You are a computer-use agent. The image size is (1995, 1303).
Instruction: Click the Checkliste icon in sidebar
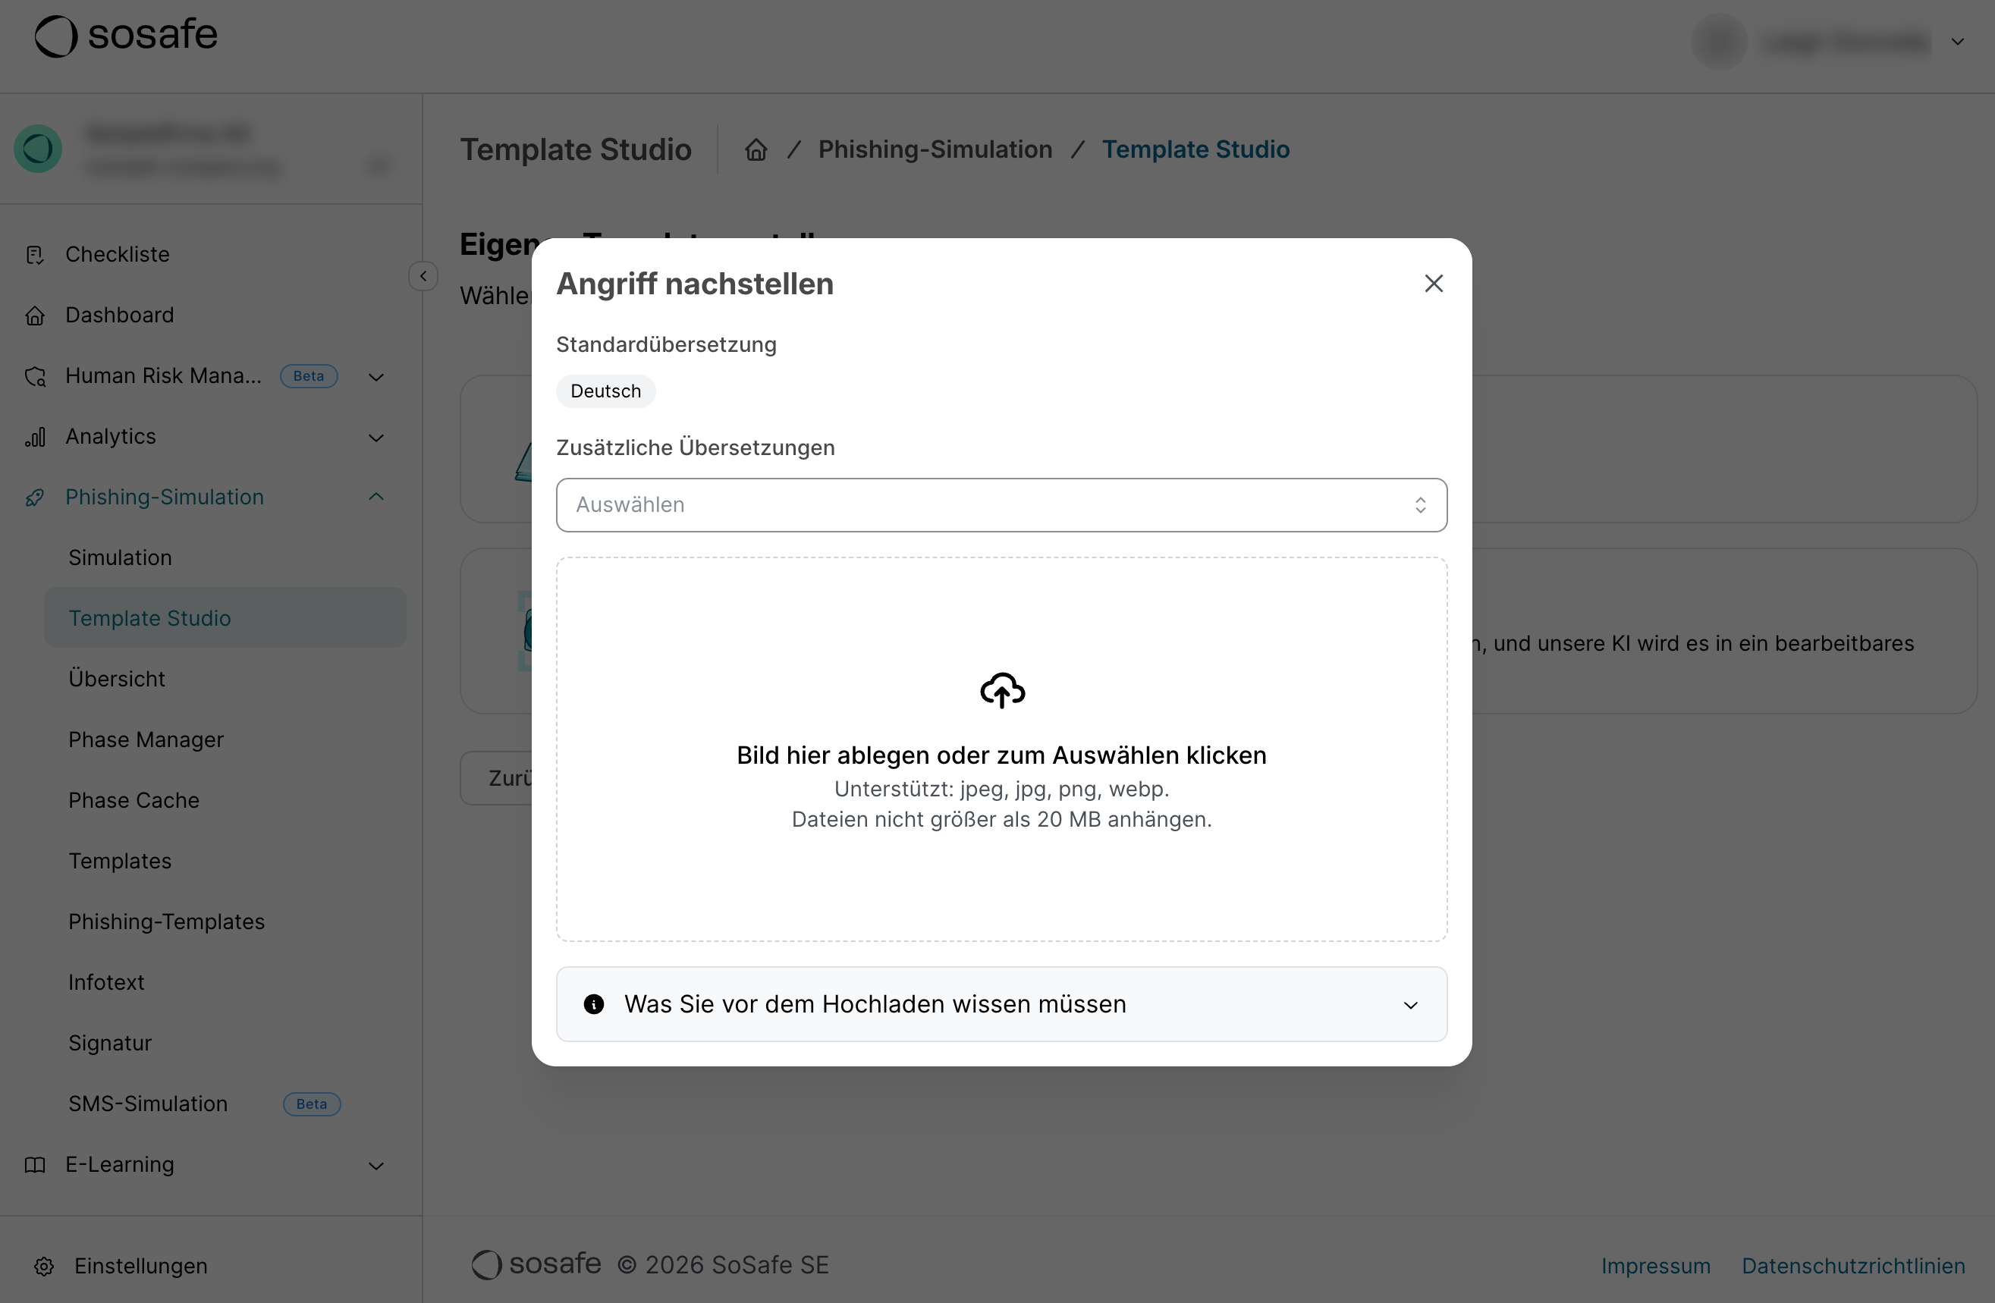pos(34,255)
